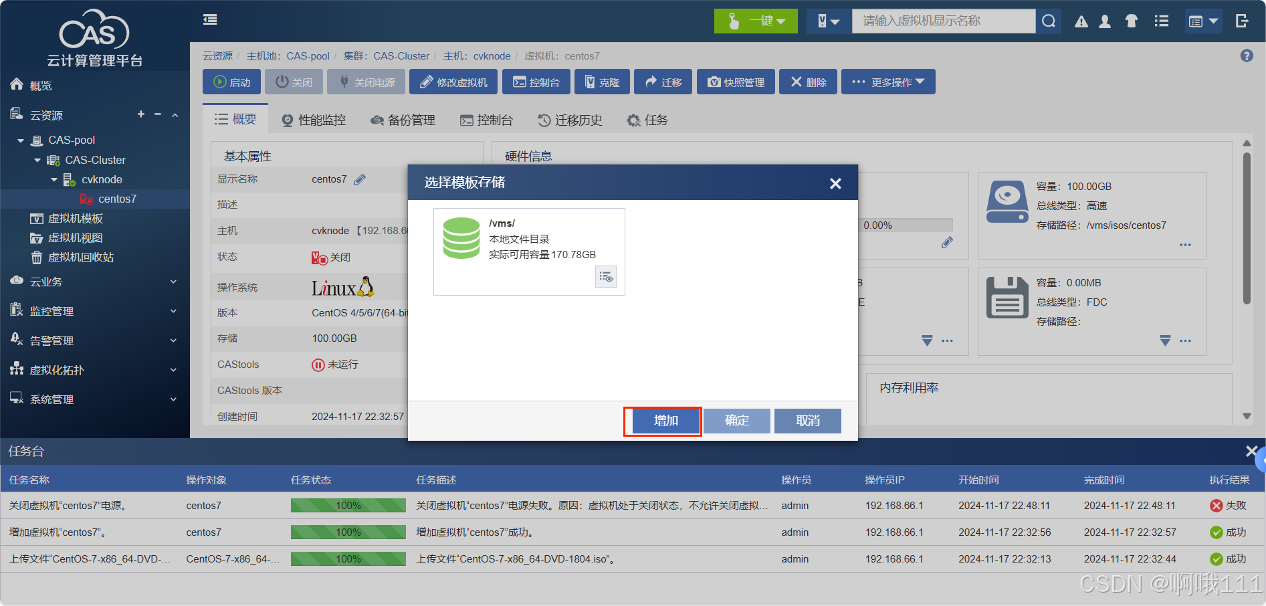Click the 启动 start button
This screenshot has height=606, width=1266.
tap(231, 82)
